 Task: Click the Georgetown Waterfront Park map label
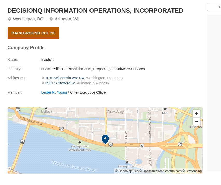coord(80,148)
